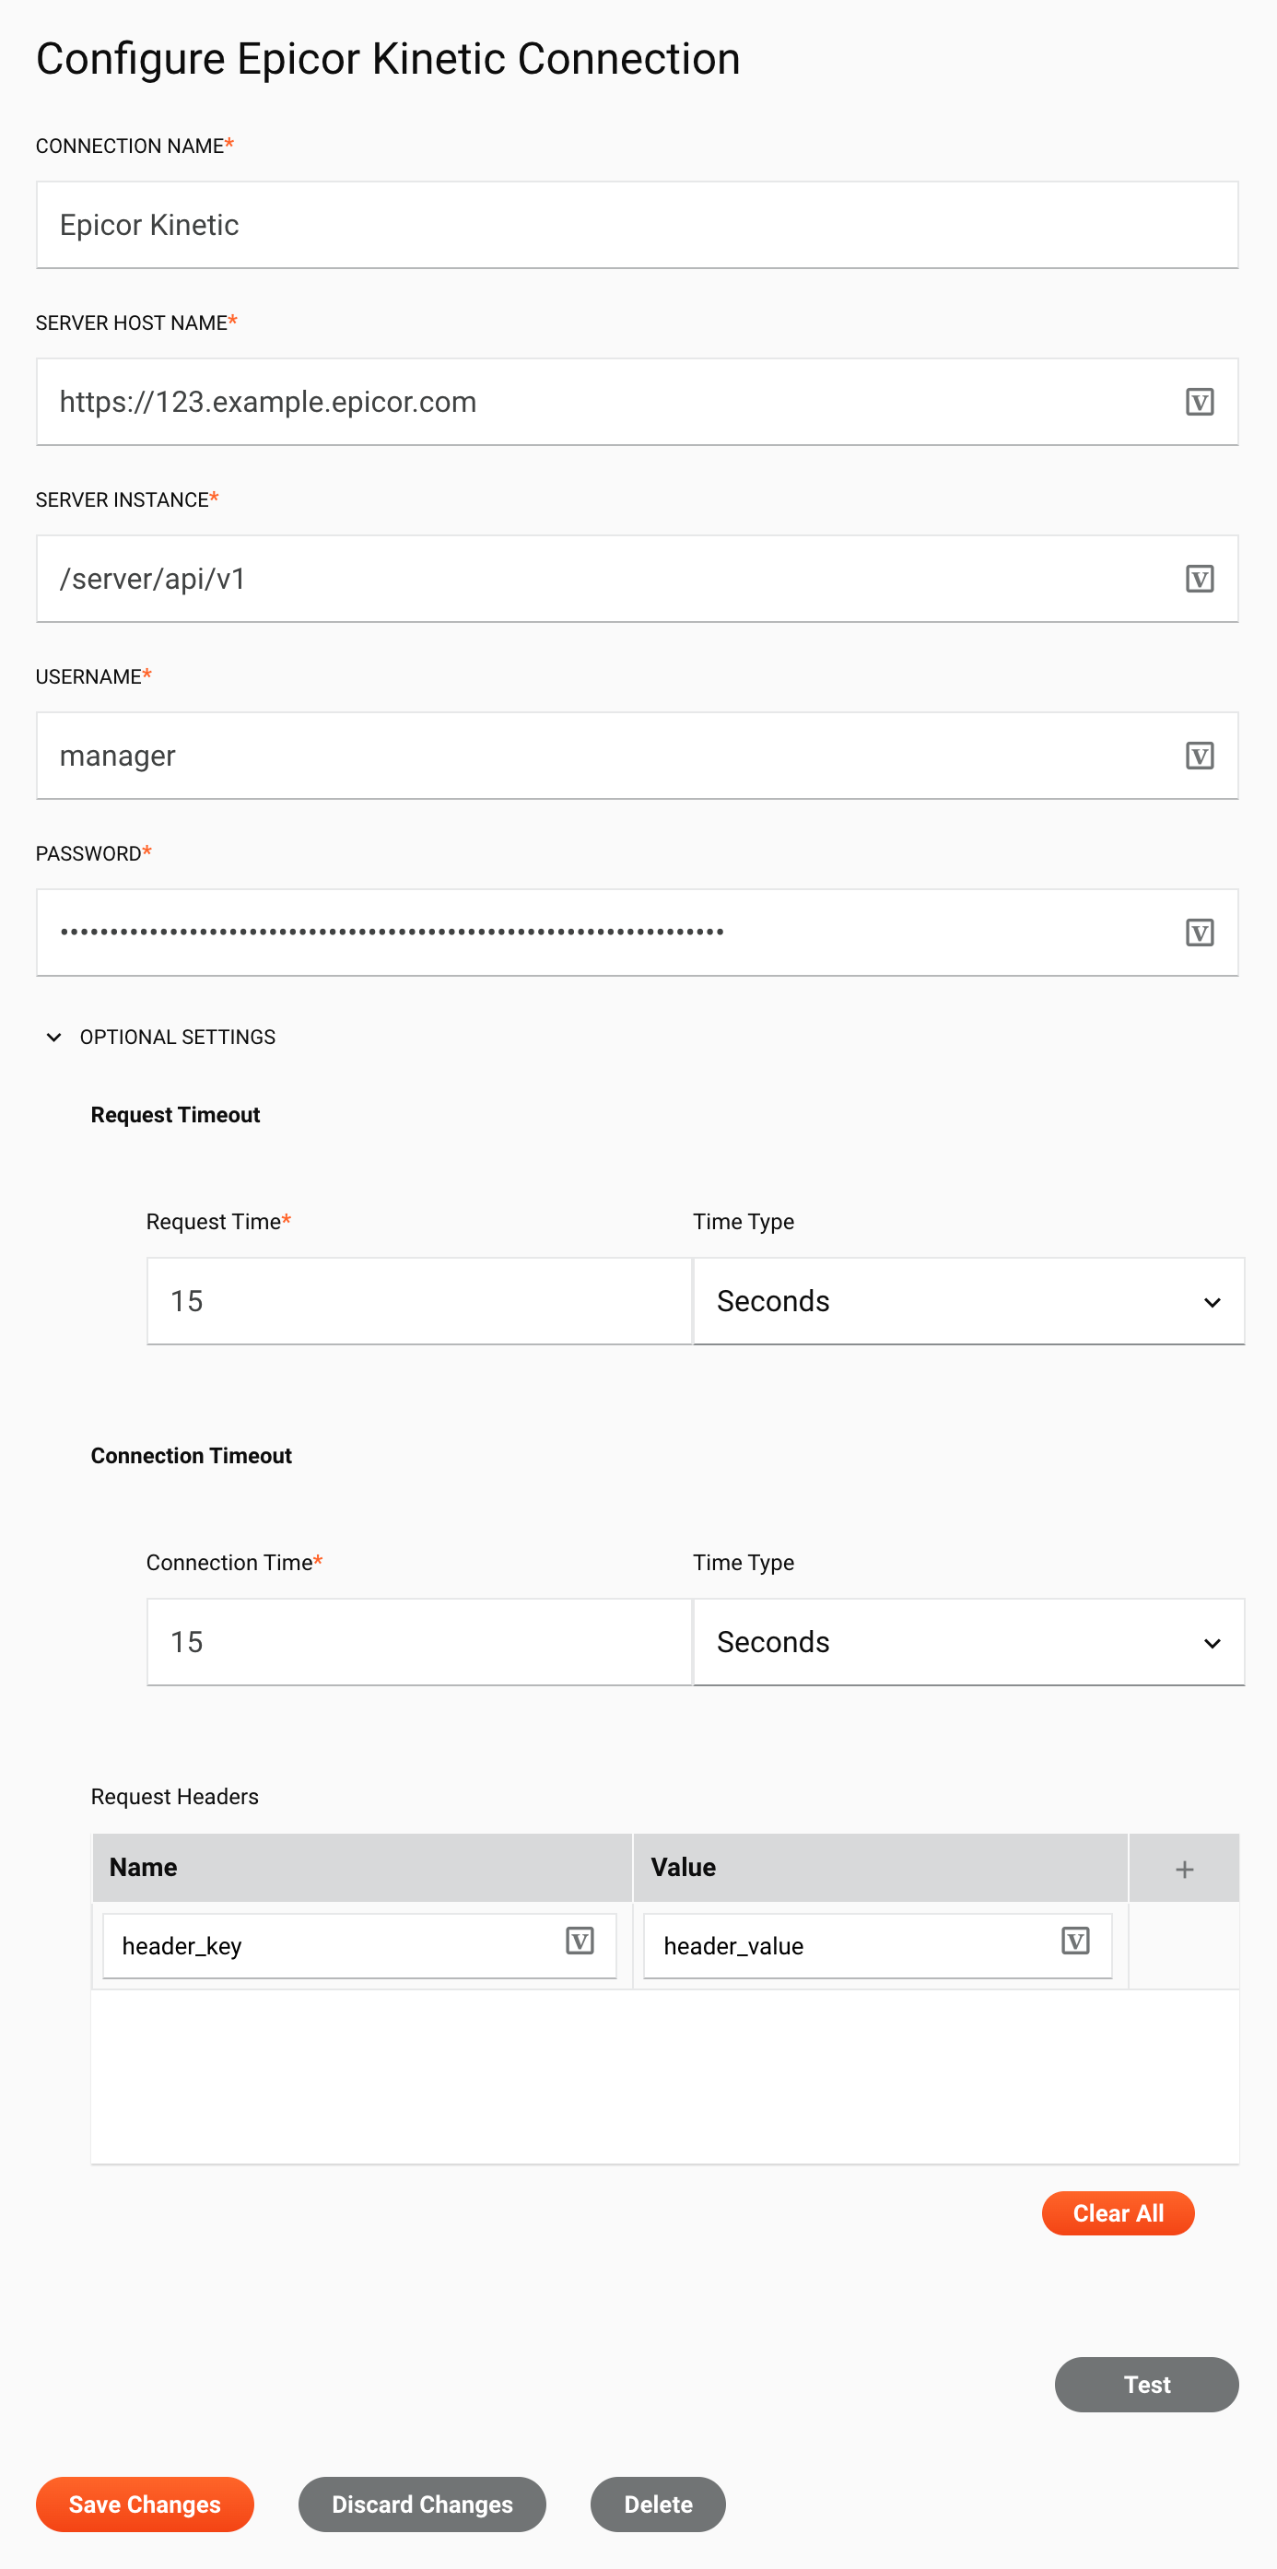Click the header_value value field

877,1946
